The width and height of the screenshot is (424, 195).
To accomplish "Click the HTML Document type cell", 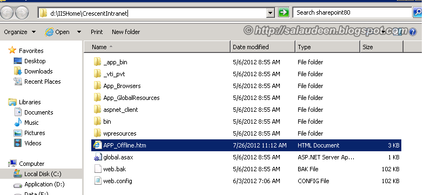I will tap(319, 145).
